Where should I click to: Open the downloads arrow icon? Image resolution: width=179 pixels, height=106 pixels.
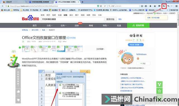(x=150, y=6)
